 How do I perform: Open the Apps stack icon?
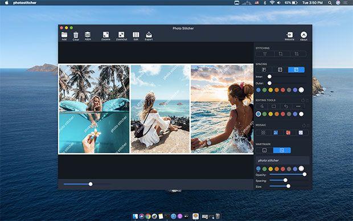tap(88, 36)
